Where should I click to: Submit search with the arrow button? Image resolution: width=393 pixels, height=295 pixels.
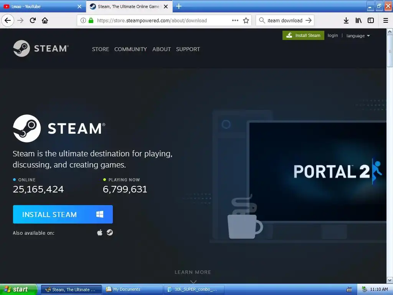[x=309, y=20]
